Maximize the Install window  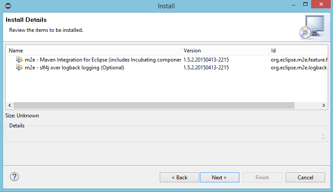[x=305, y=4]
